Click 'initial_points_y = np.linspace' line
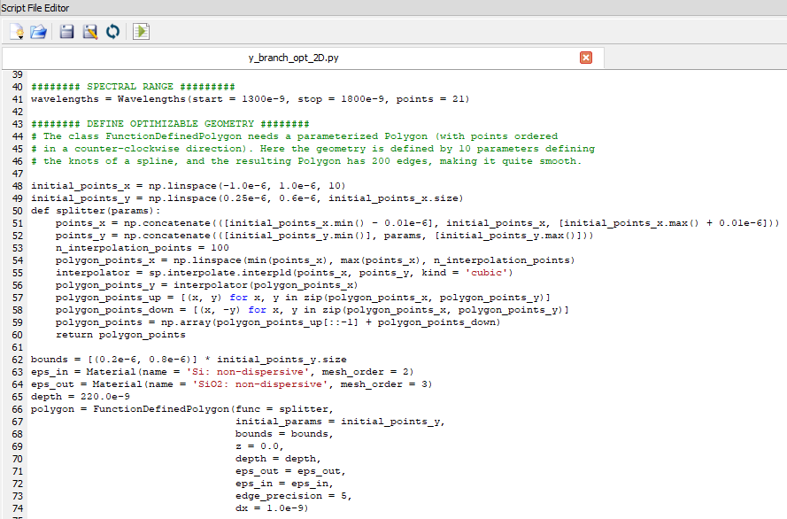This screenshot has width=787, height=519. (x=247, y=198)
